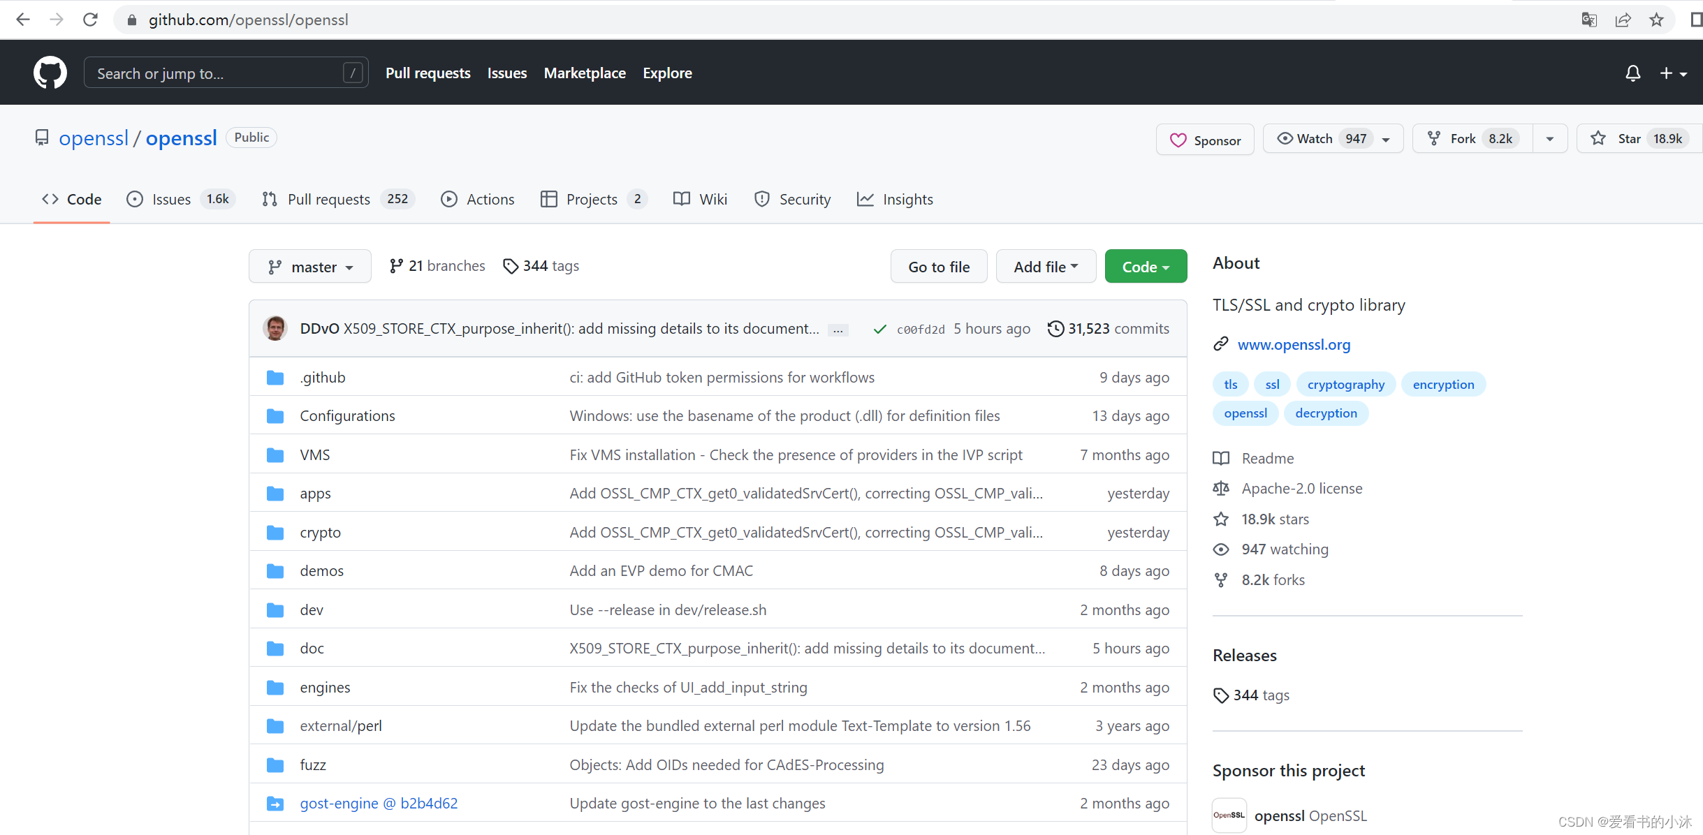
Task: Expand the commit message ellipsis
Action: coord(838,330)
